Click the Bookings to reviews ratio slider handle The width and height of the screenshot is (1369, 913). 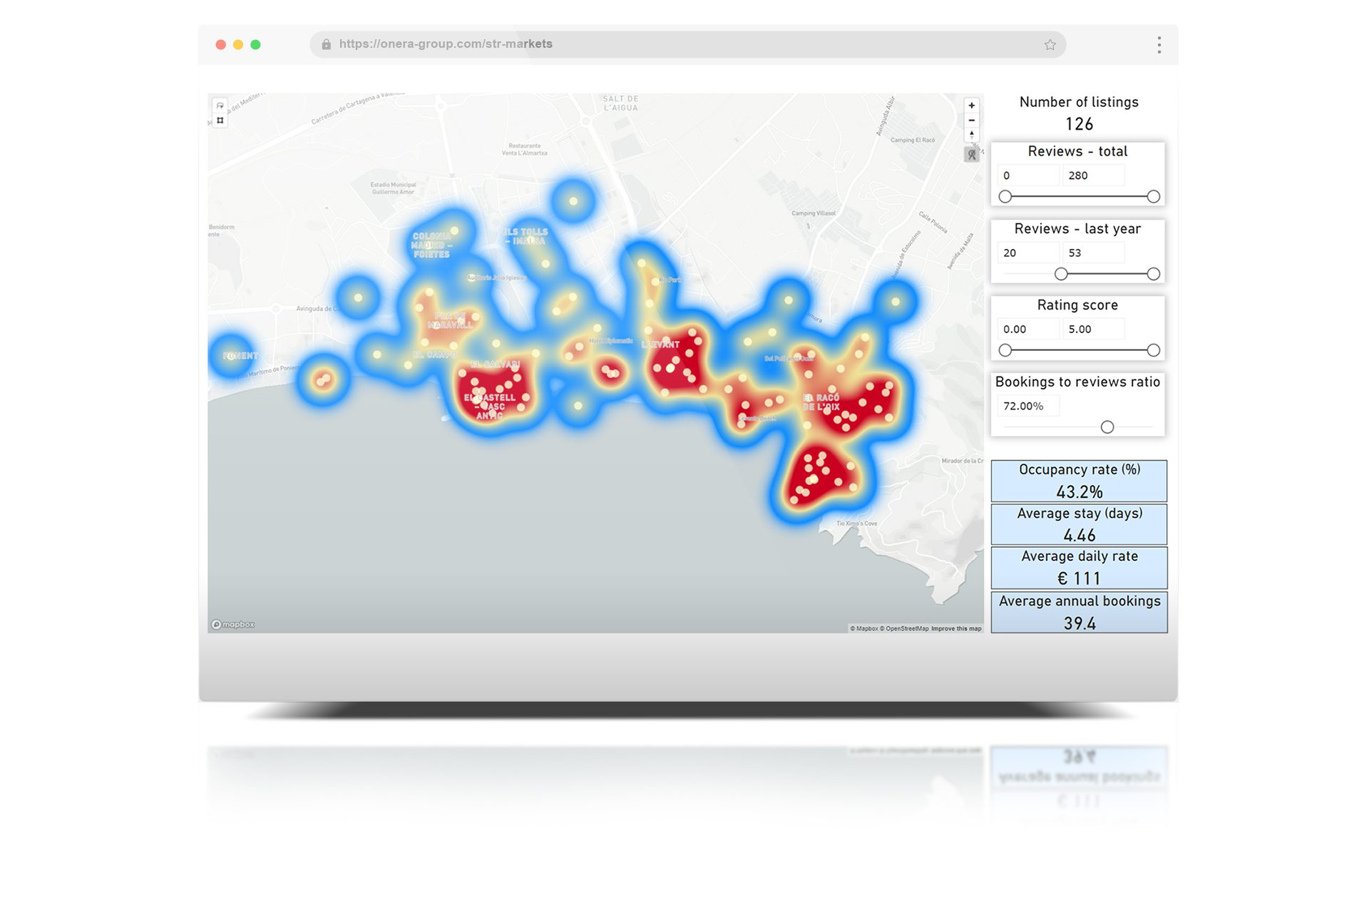click(x=1107, y=427)
